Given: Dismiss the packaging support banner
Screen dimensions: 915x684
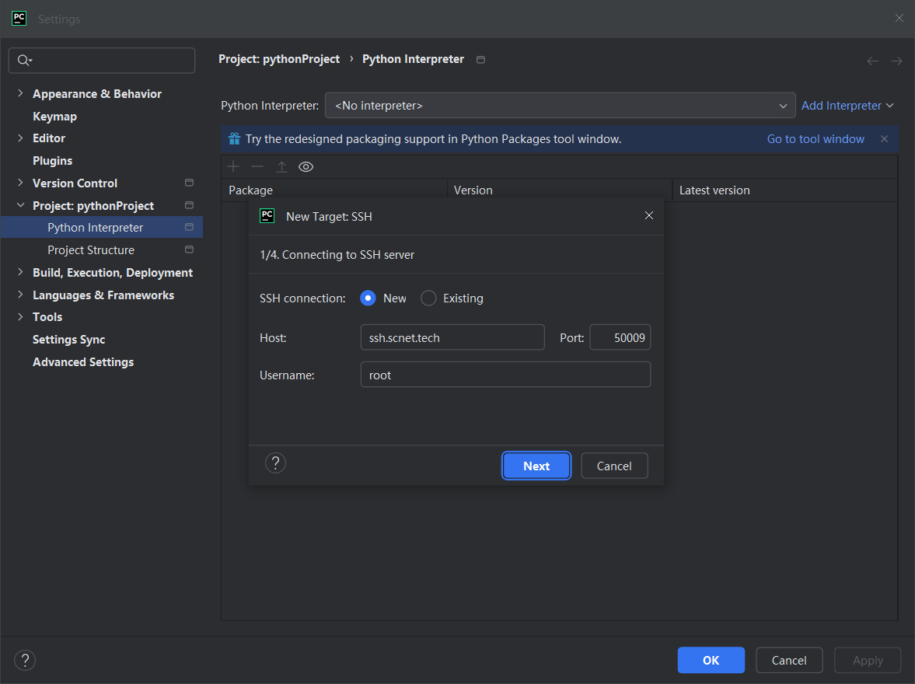Looking at the screenshot, I should point(884,139).
